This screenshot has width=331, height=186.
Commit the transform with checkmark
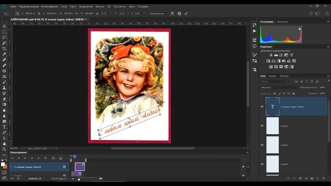[x=186, y=13]
